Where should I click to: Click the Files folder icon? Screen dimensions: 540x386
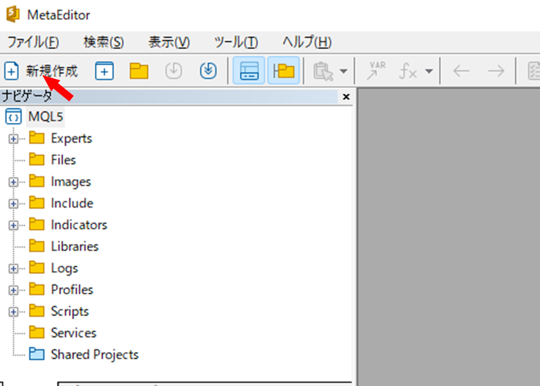click(x=37, y=159)
